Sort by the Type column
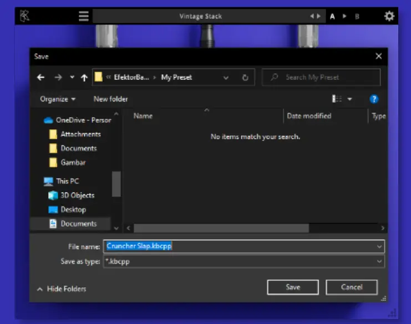The image size is (411, 324). (x=379, y=116)
